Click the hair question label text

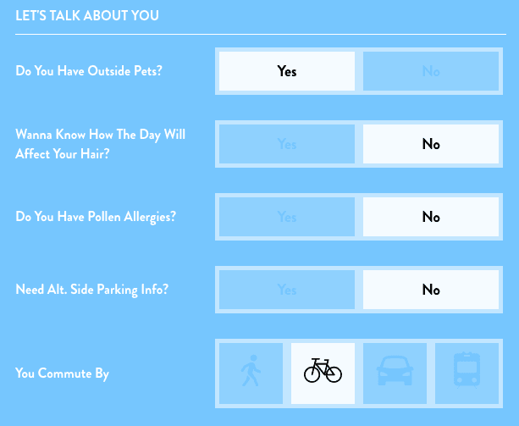click(100, 144)
